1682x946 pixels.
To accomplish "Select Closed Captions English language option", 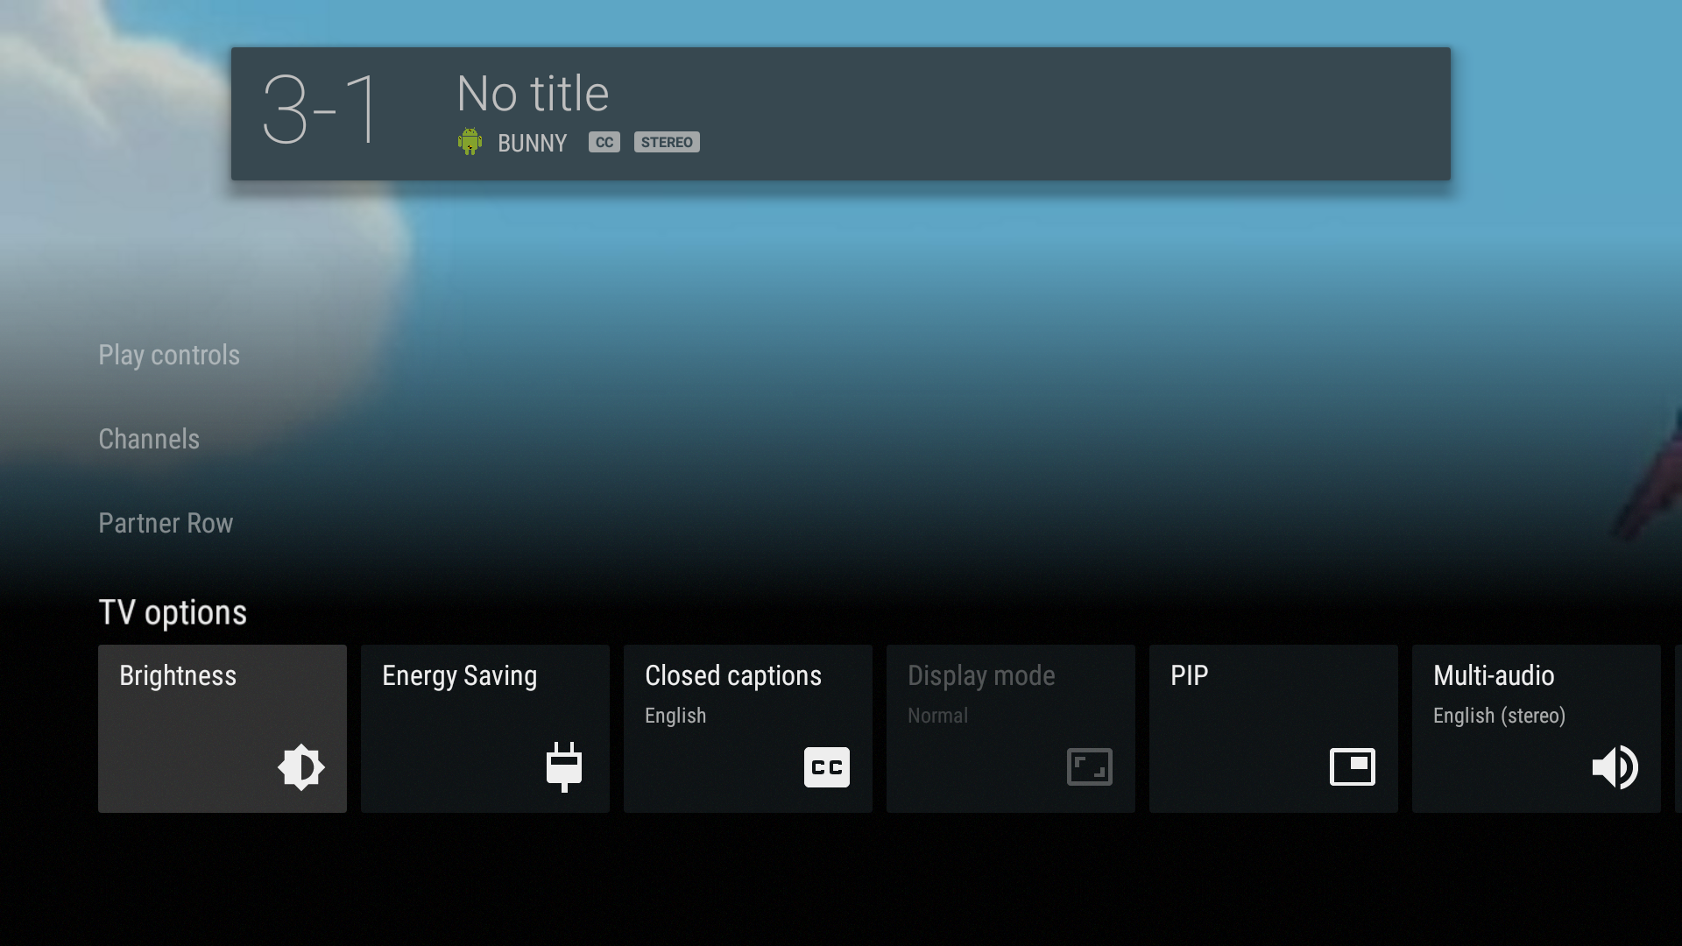I will click(x=747, y=728).
